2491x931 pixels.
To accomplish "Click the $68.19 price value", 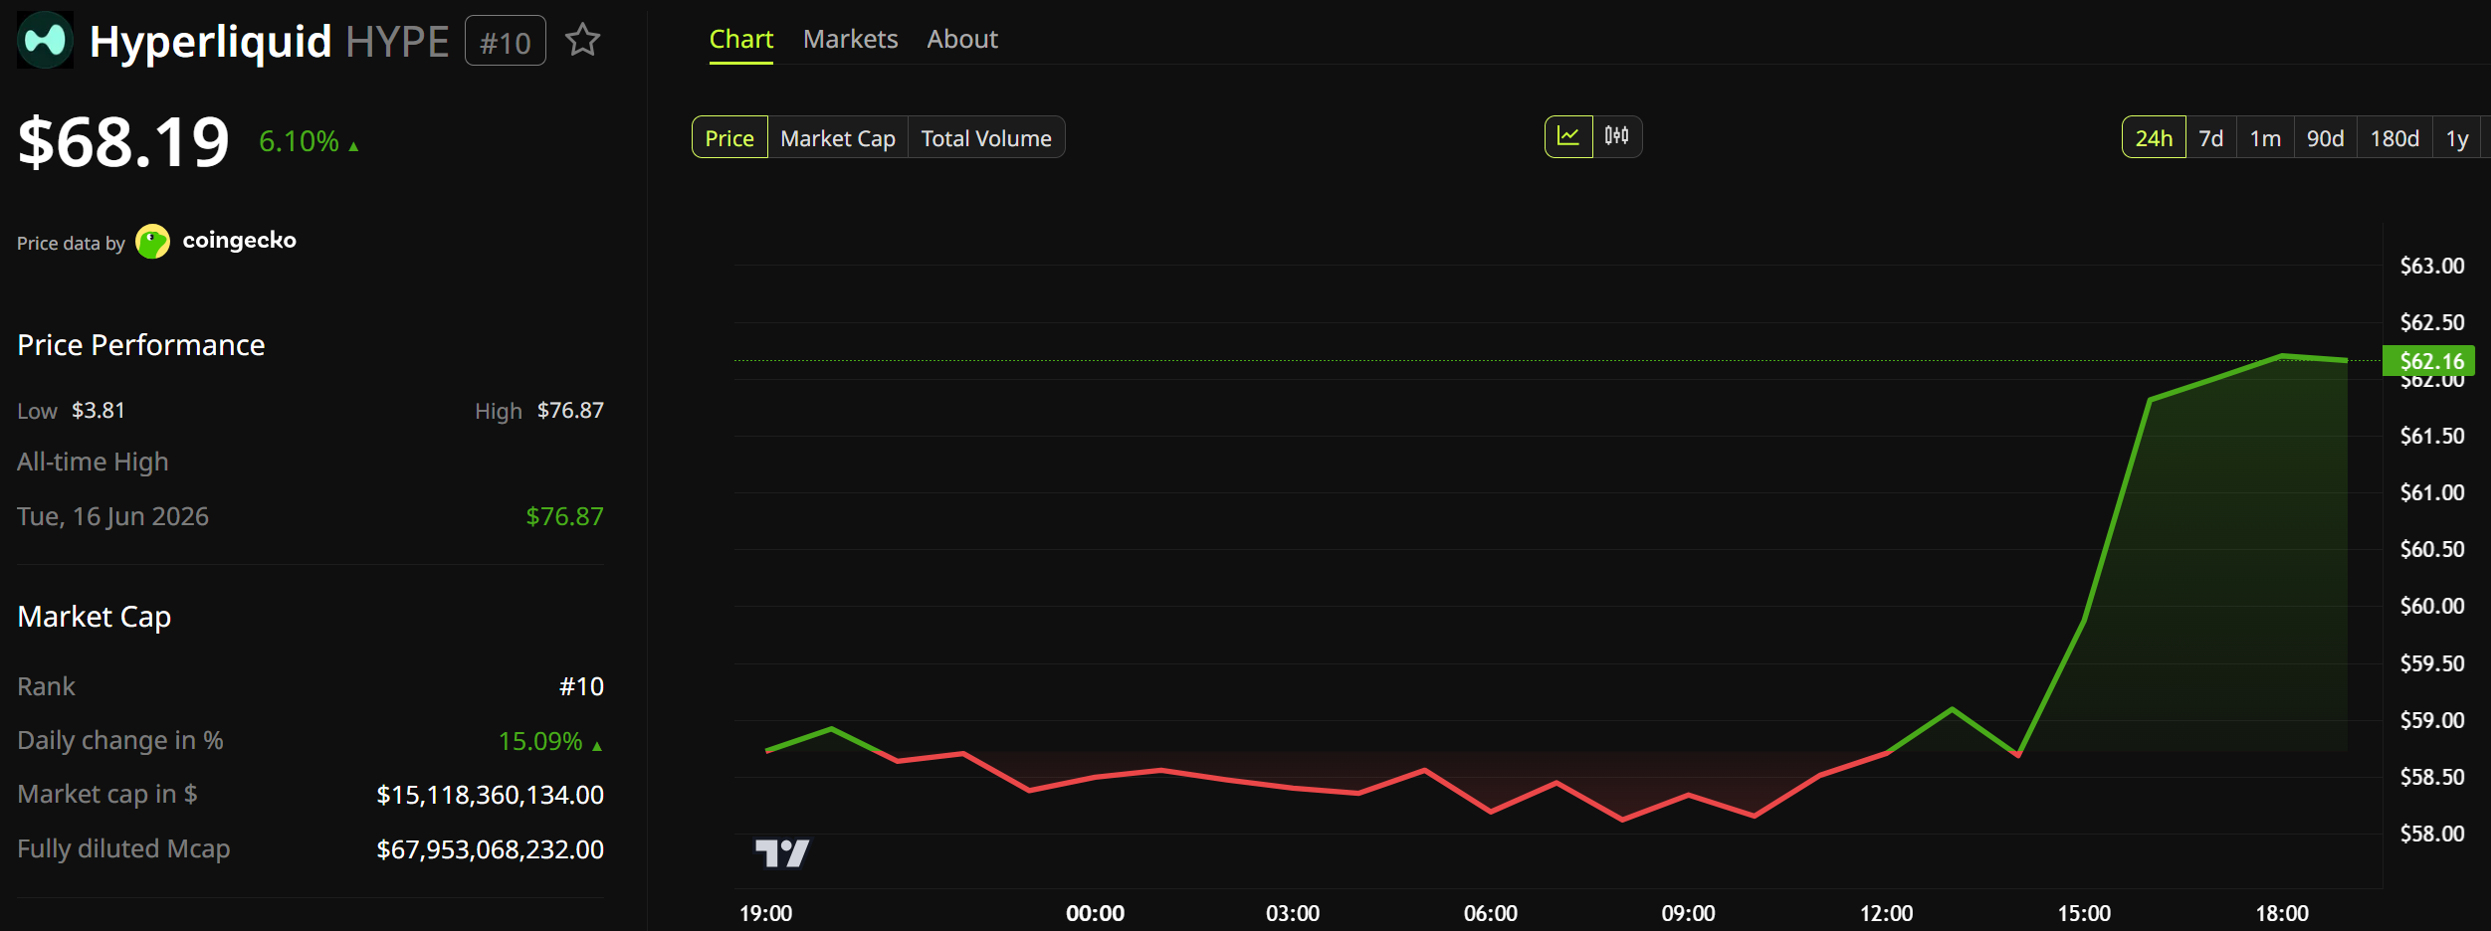I will [x=123, y=141].
